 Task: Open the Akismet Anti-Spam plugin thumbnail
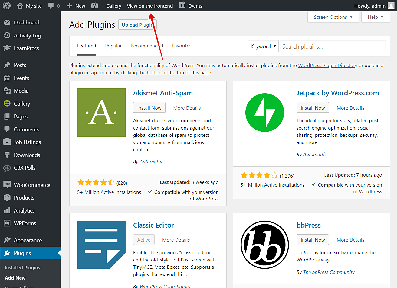pyautogui.click(x=101, y=113)
